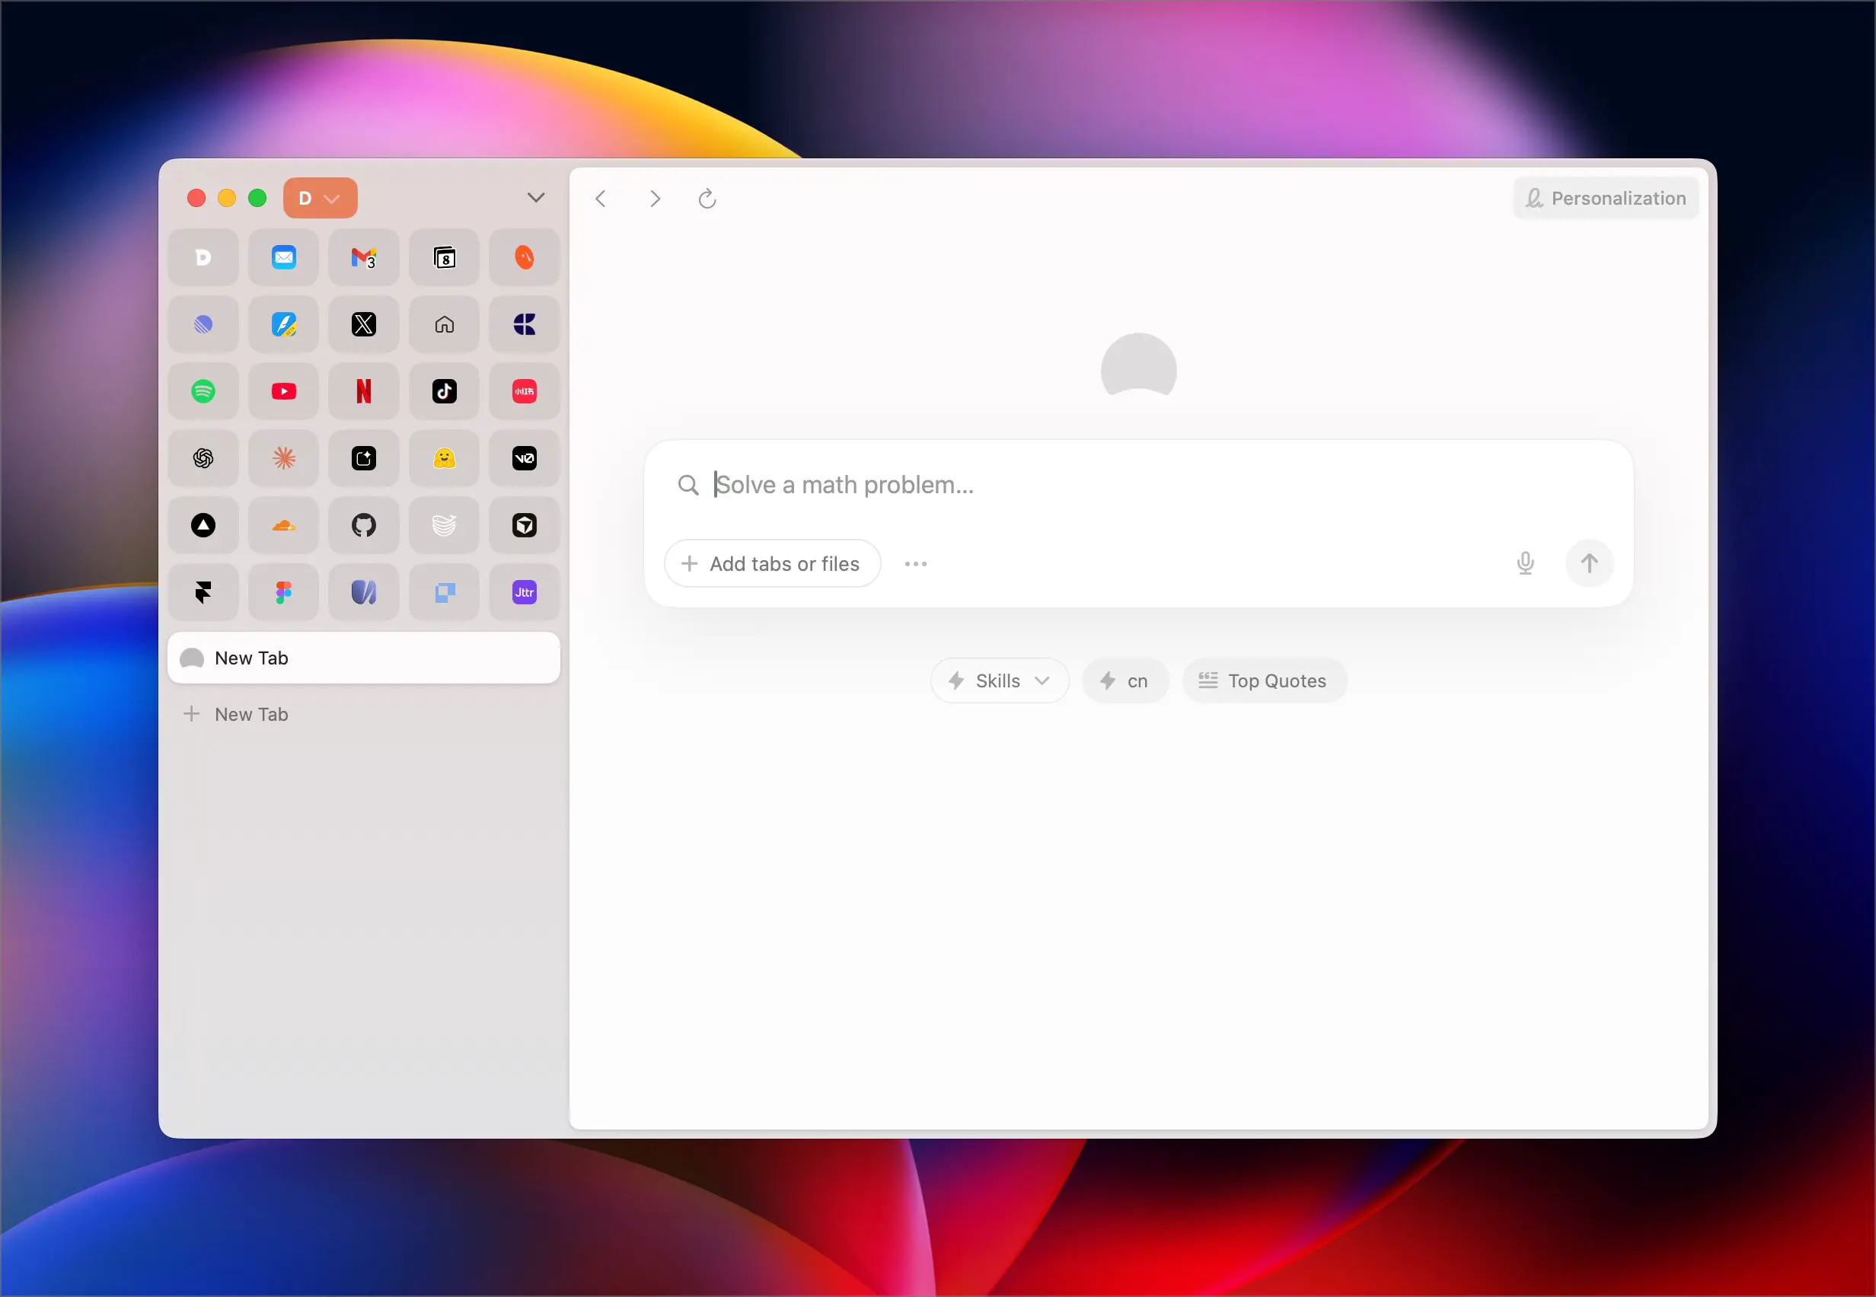This screenshot has height=1297, width=1876.
Task: Open the Personalization button
Action: (x=1605, y=199)
